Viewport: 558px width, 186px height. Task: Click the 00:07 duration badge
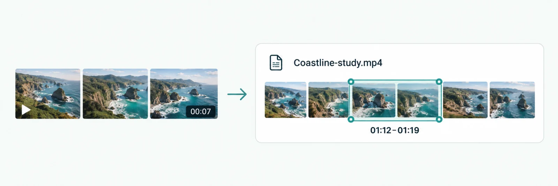[201, 111]
